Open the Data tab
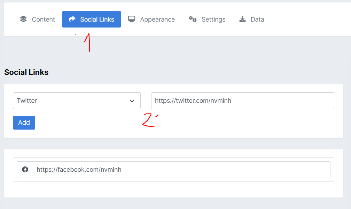Screen dimensions: 351x209 click(x=257, y=20)
